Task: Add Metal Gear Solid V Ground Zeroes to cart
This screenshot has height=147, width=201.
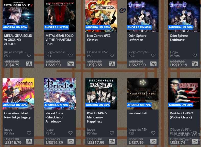Action: [29, 64]
